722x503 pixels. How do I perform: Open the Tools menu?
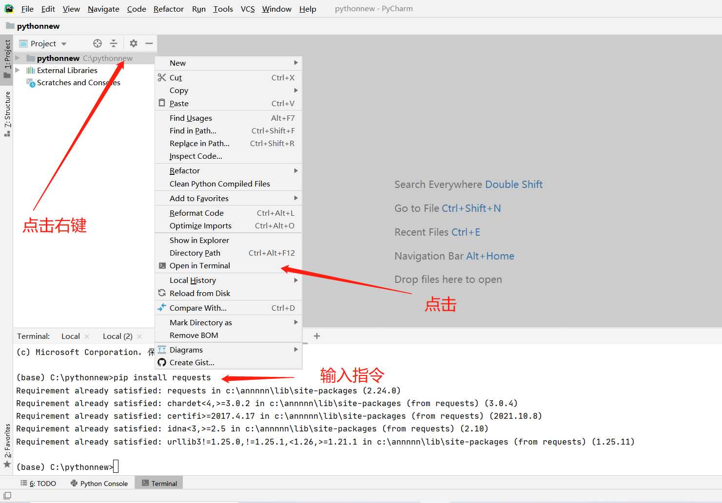pos(223,9)
